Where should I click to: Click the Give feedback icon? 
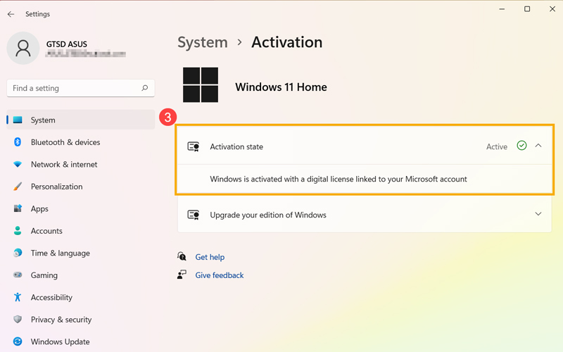tap(182, 275)
